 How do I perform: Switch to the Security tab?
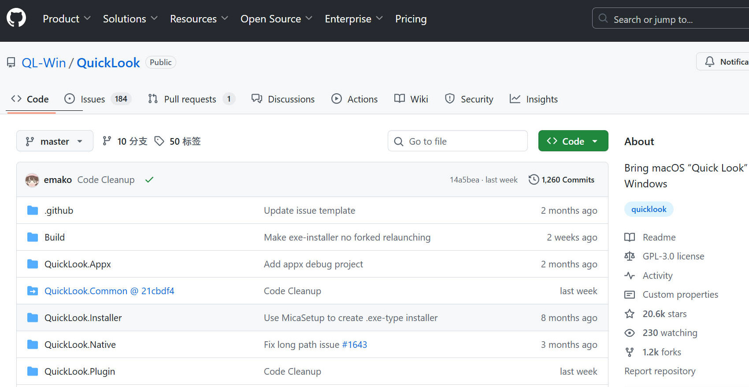point(469,99)
